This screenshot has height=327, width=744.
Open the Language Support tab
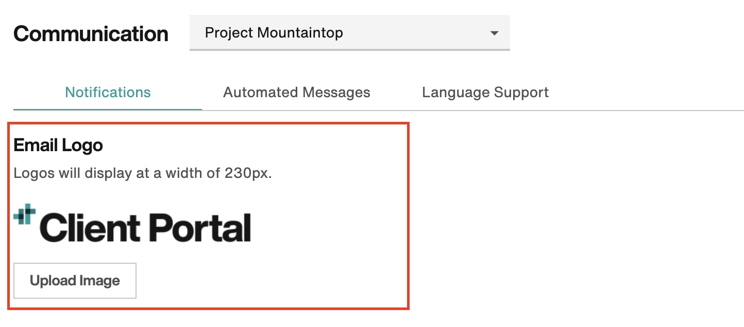pyautogui.click(x=485, y=93)
